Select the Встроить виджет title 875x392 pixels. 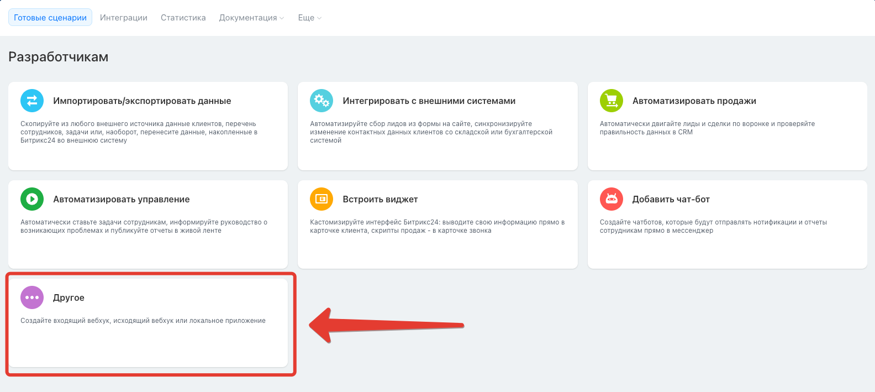[x=380, y=200]
